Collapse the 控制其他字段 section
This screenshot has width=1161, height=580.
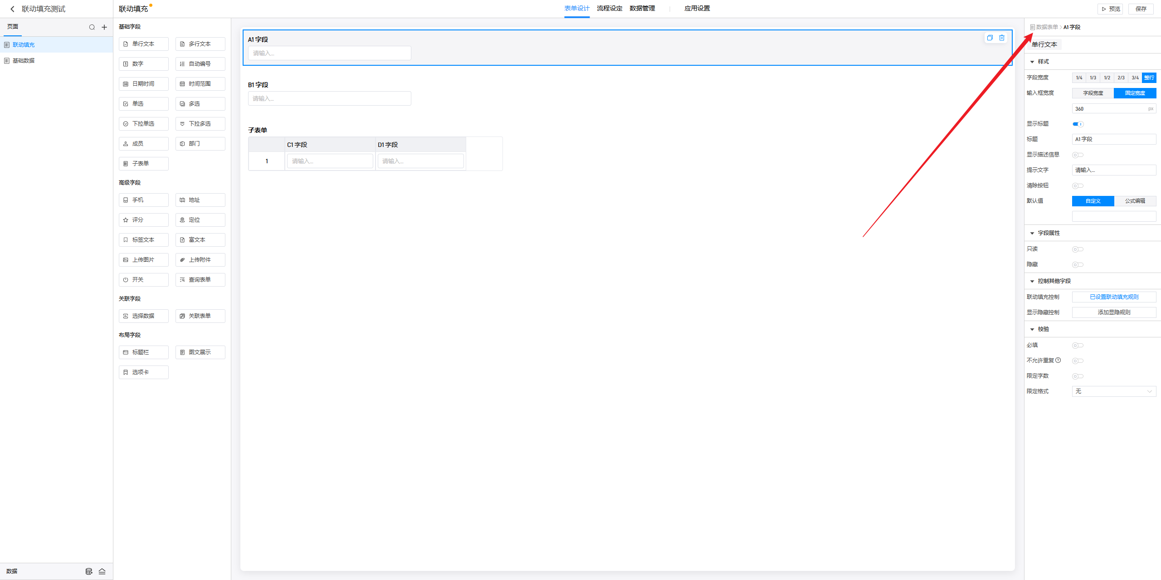coord(1032,281)
